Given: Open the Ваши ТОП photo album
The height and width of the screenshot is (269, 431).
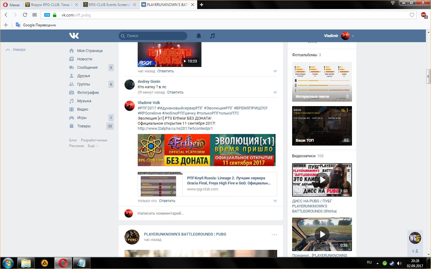Looking at the screenshot, I should click(322, 126).
